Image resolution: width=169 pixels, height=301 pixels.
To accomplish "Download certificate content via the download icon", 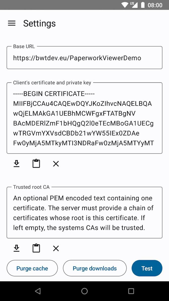I will [x=16, y=164].
